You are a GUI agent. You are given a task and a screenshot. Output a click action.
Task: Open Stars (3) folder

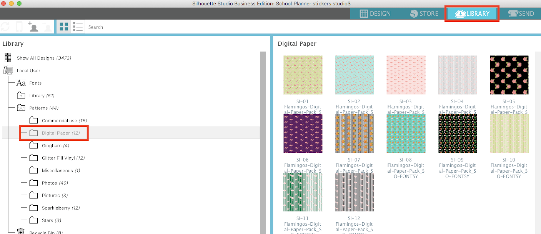[51, 220]
